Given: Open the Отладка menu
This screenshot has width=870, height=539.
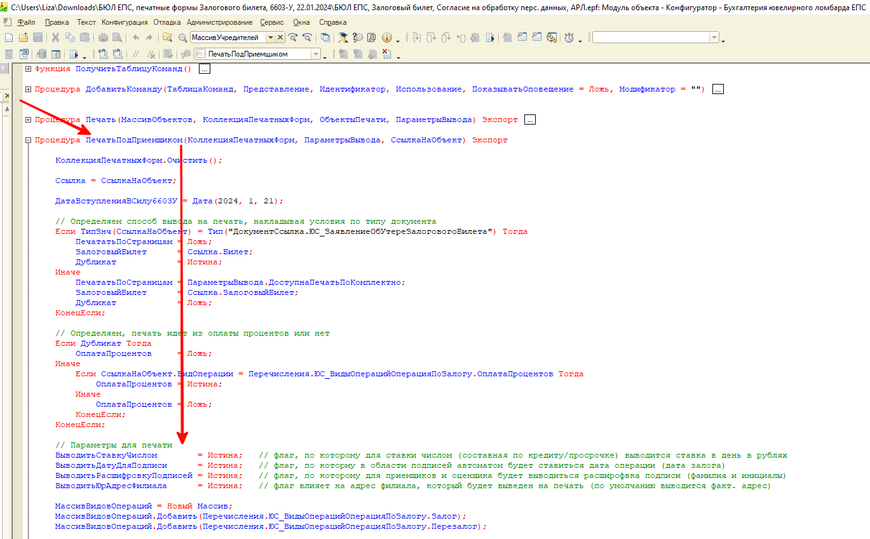Looking at the screenshot, I should coord(167,22).
